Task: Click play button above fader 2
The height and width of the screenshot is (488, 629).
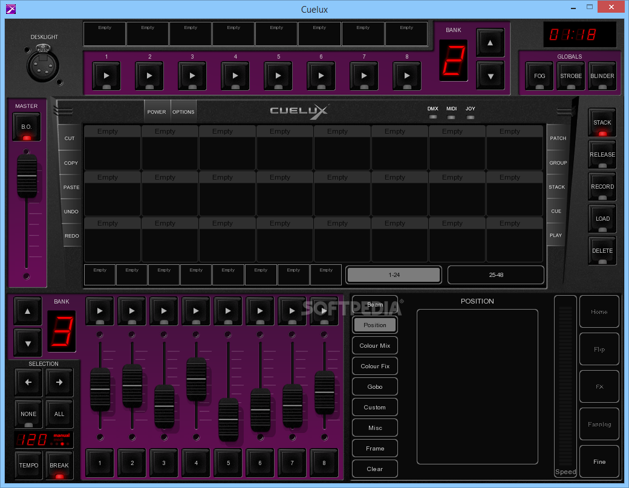Action: click(132, 311)
